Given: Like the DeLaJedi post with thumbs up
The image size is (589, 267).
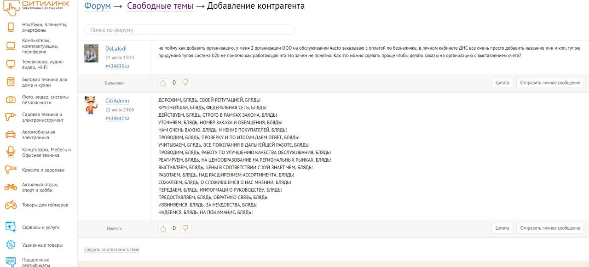Looking at the screenshot, I should (163, 83).
